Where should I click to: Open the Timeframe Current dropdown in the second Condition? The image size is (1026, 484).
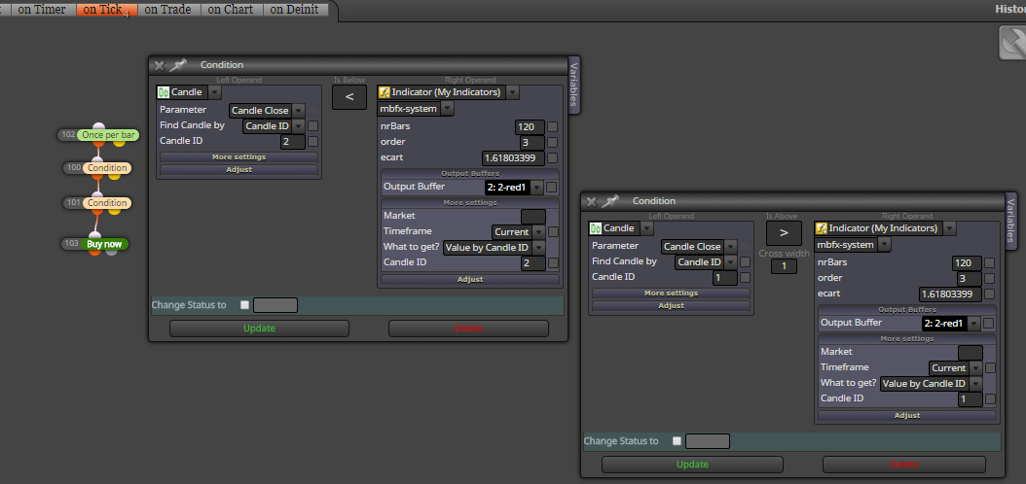point(976,367)
